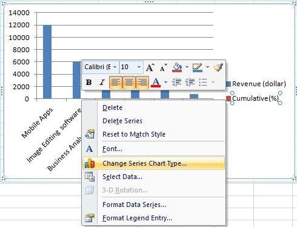
Task: Click the Font letter A menu icon
Action: pos(90,149)
